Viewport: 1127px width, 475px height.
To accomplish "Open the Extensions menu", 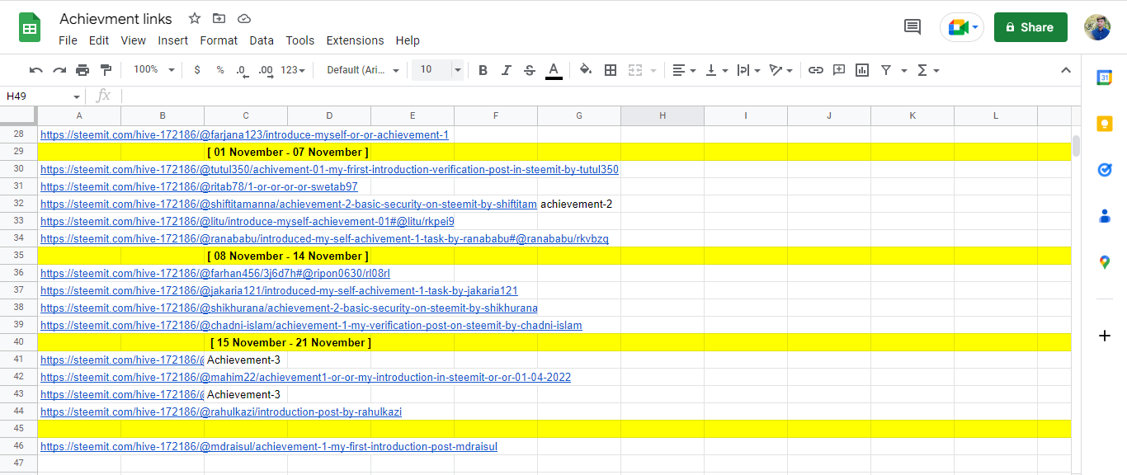I will pyautogui.click(x=355, y=40).
